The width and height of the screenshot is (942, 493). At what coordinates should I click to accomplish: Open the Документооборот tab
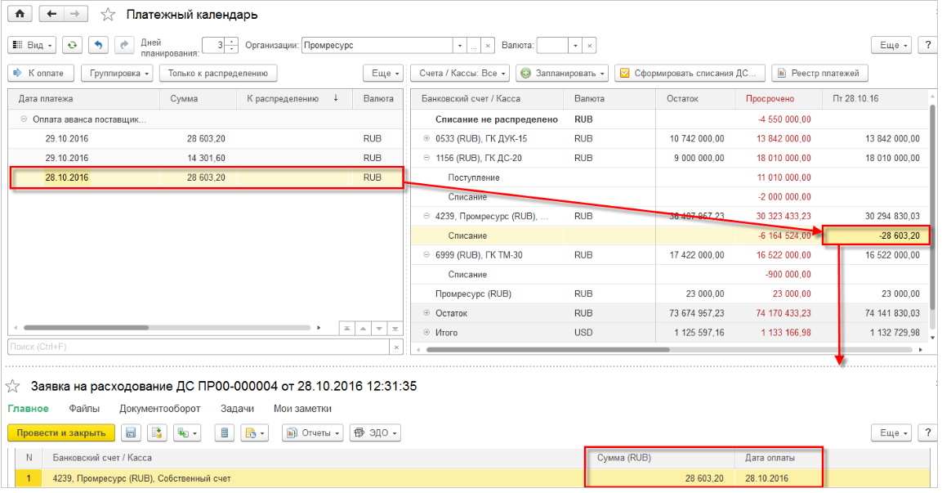[x=160, y=409]
